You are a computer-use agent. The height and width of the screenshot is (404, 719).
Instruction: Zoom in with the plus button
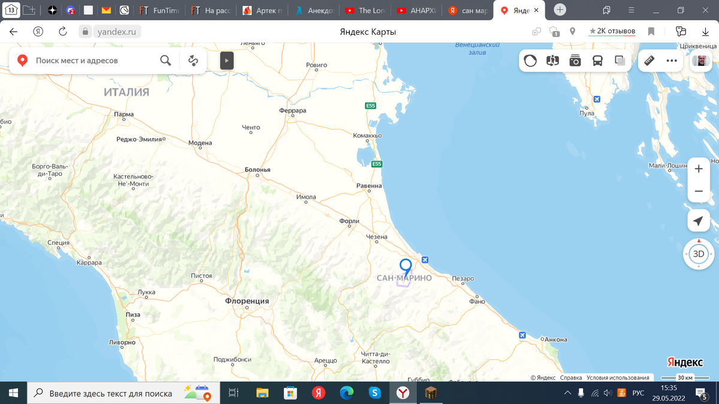698,169
